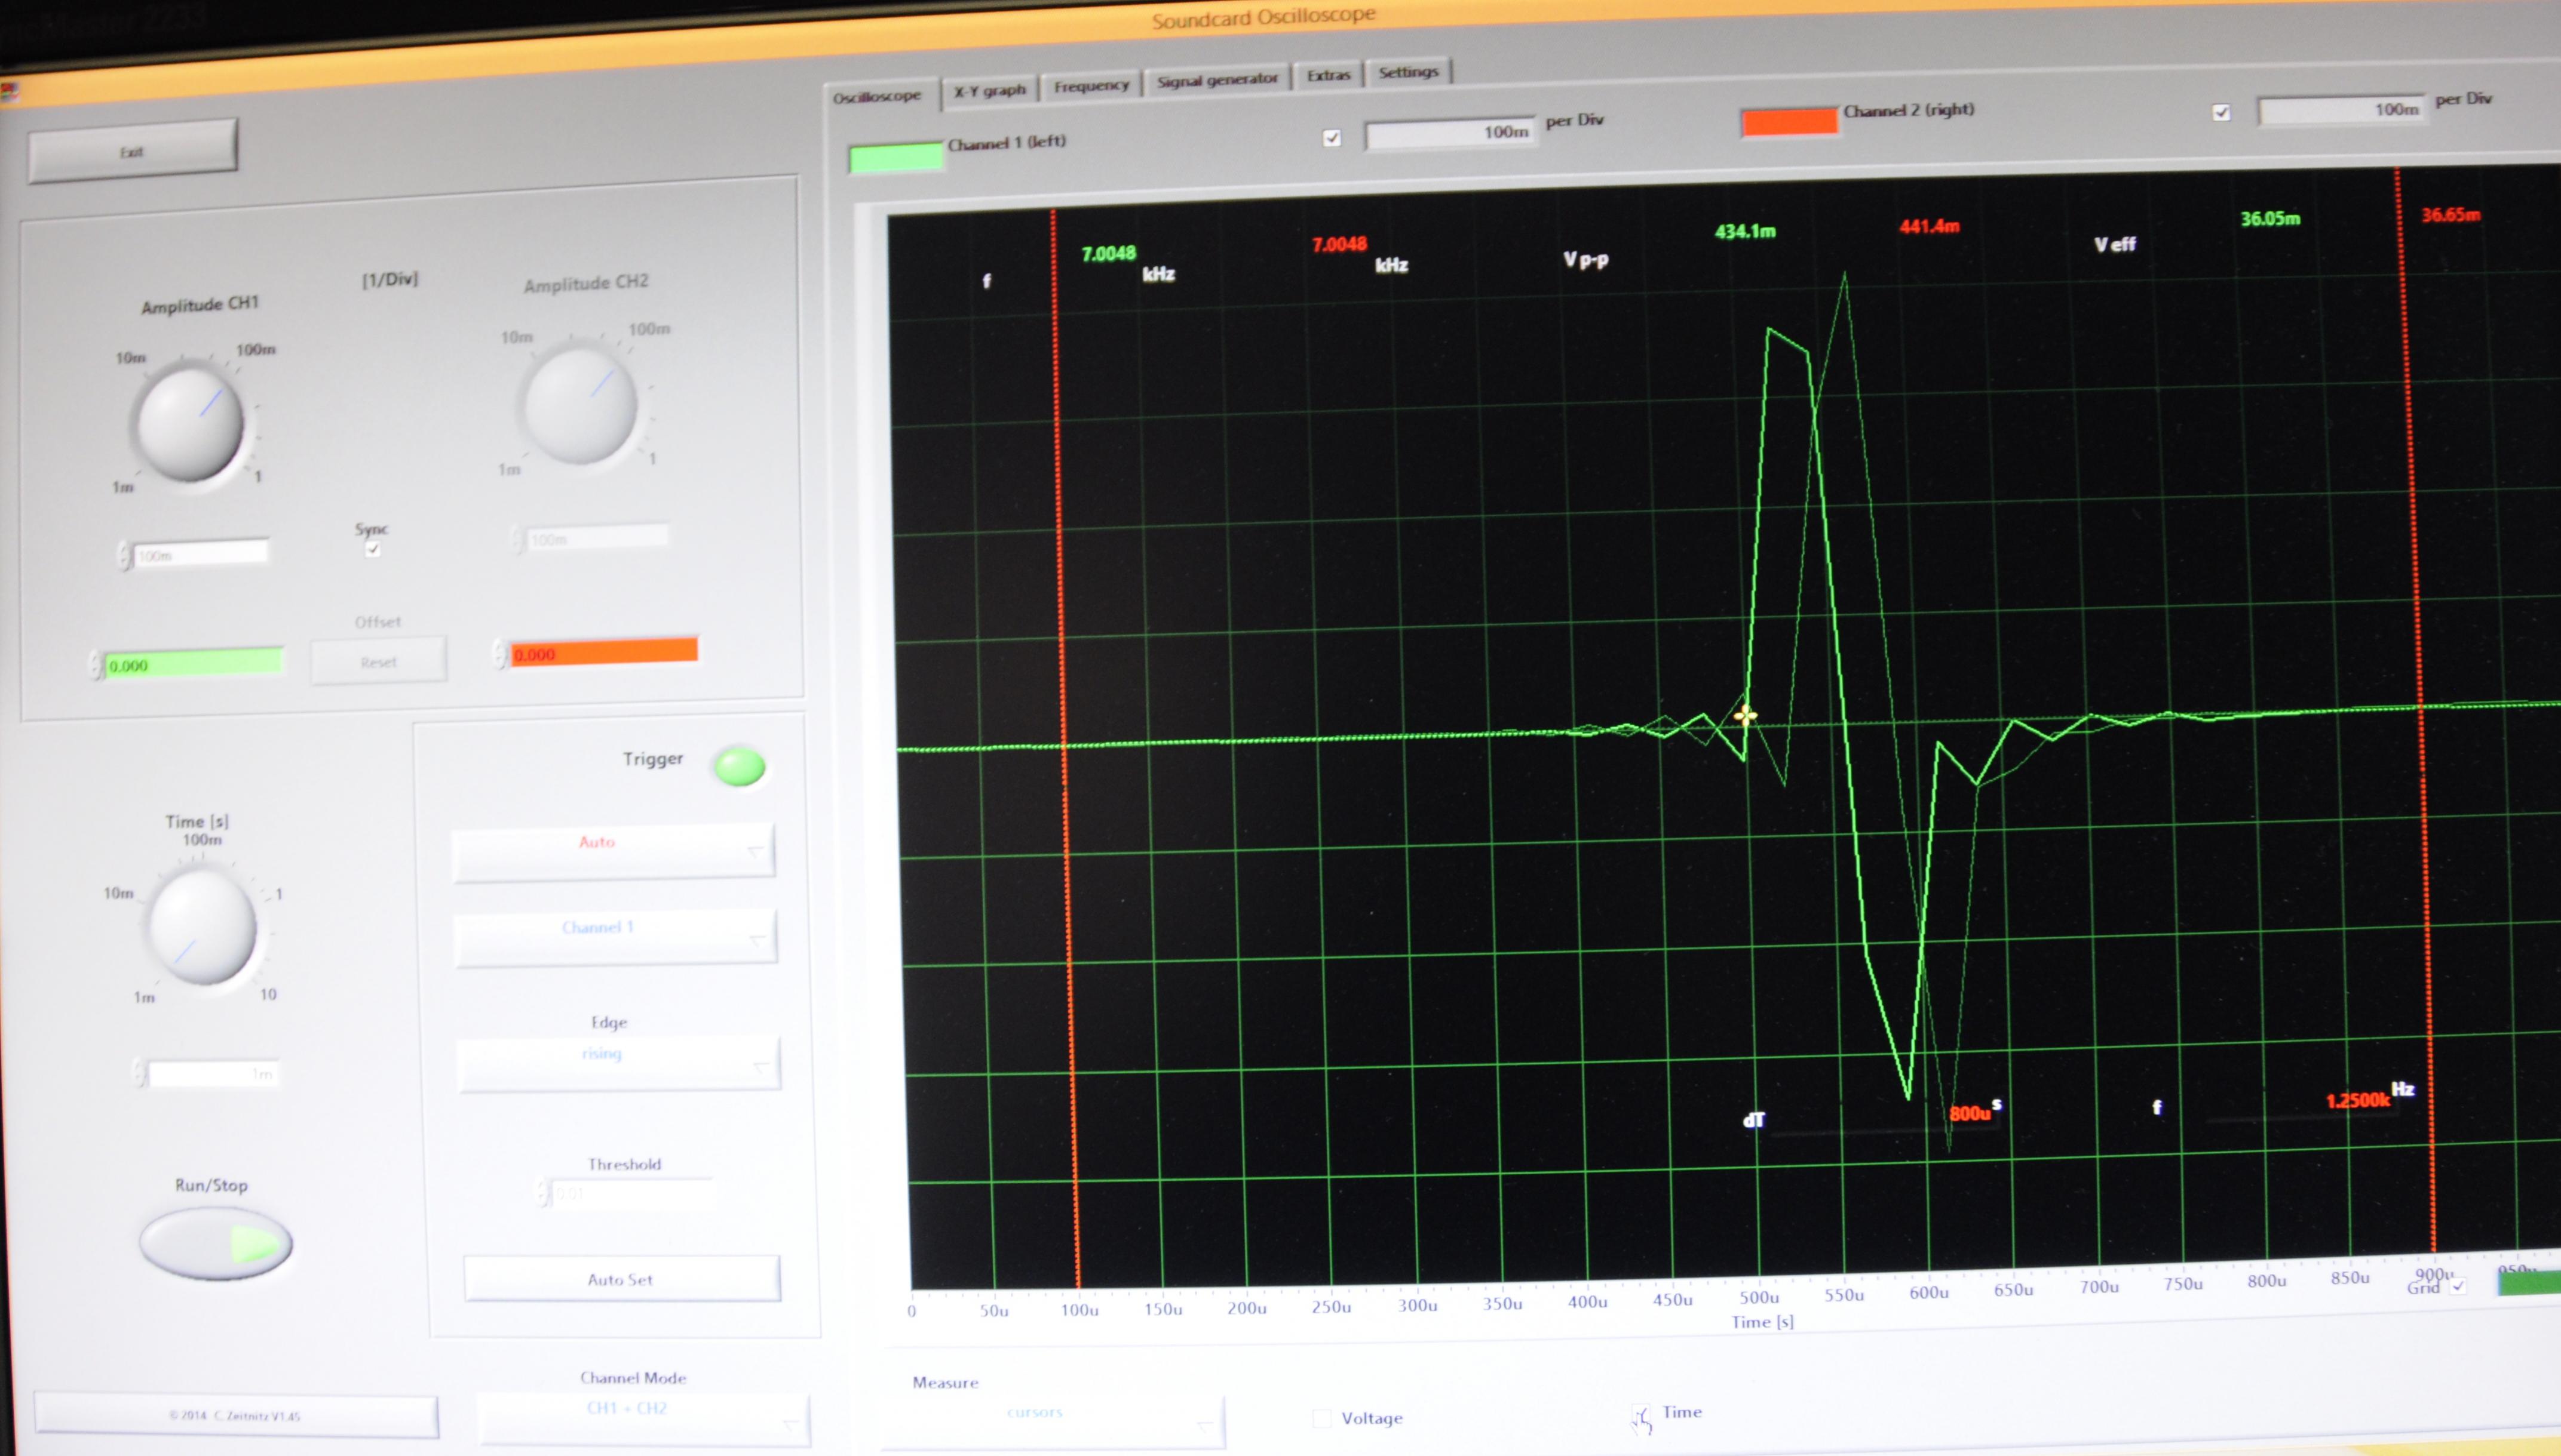Switch to the Frequency tab
The width and height of the screenshot is (2561, 1456).
coord(1091,86)
